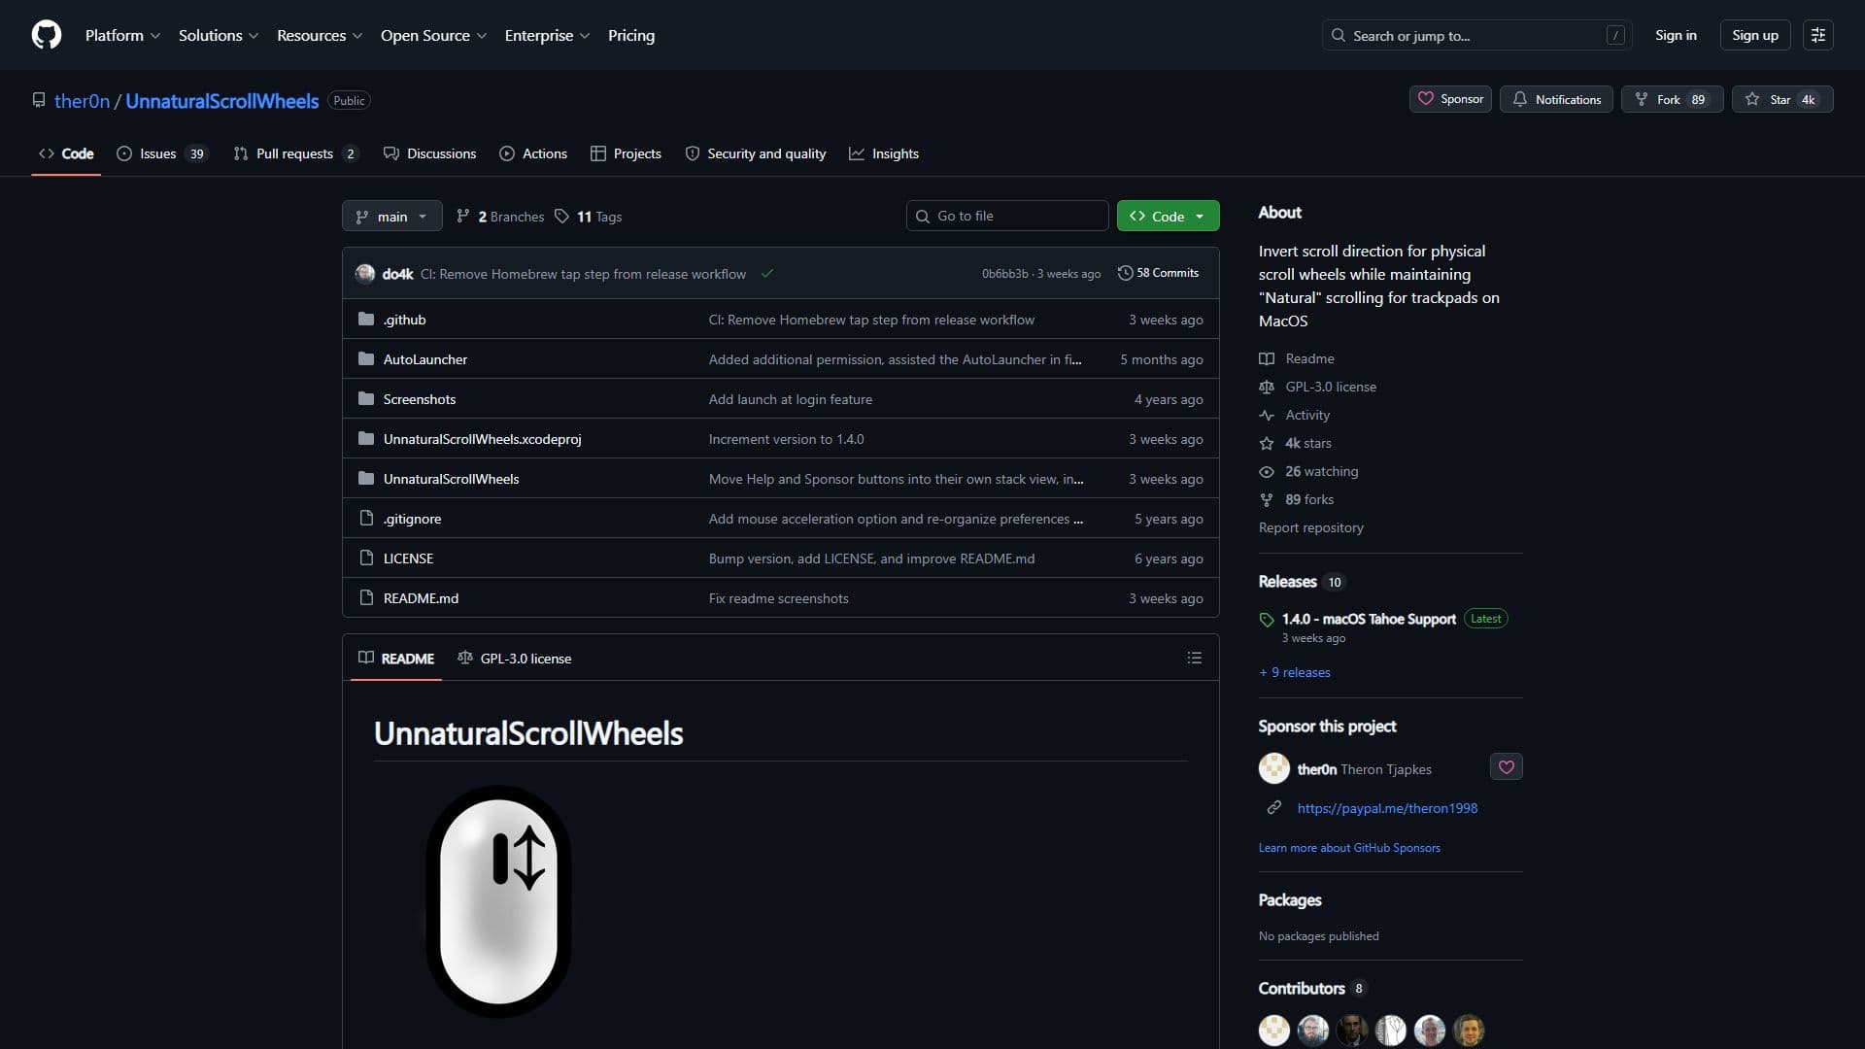Image resolution: width=1865 pixels, height=1049 pixels.
Task: Click Sign in
Action: point(1676,35)
